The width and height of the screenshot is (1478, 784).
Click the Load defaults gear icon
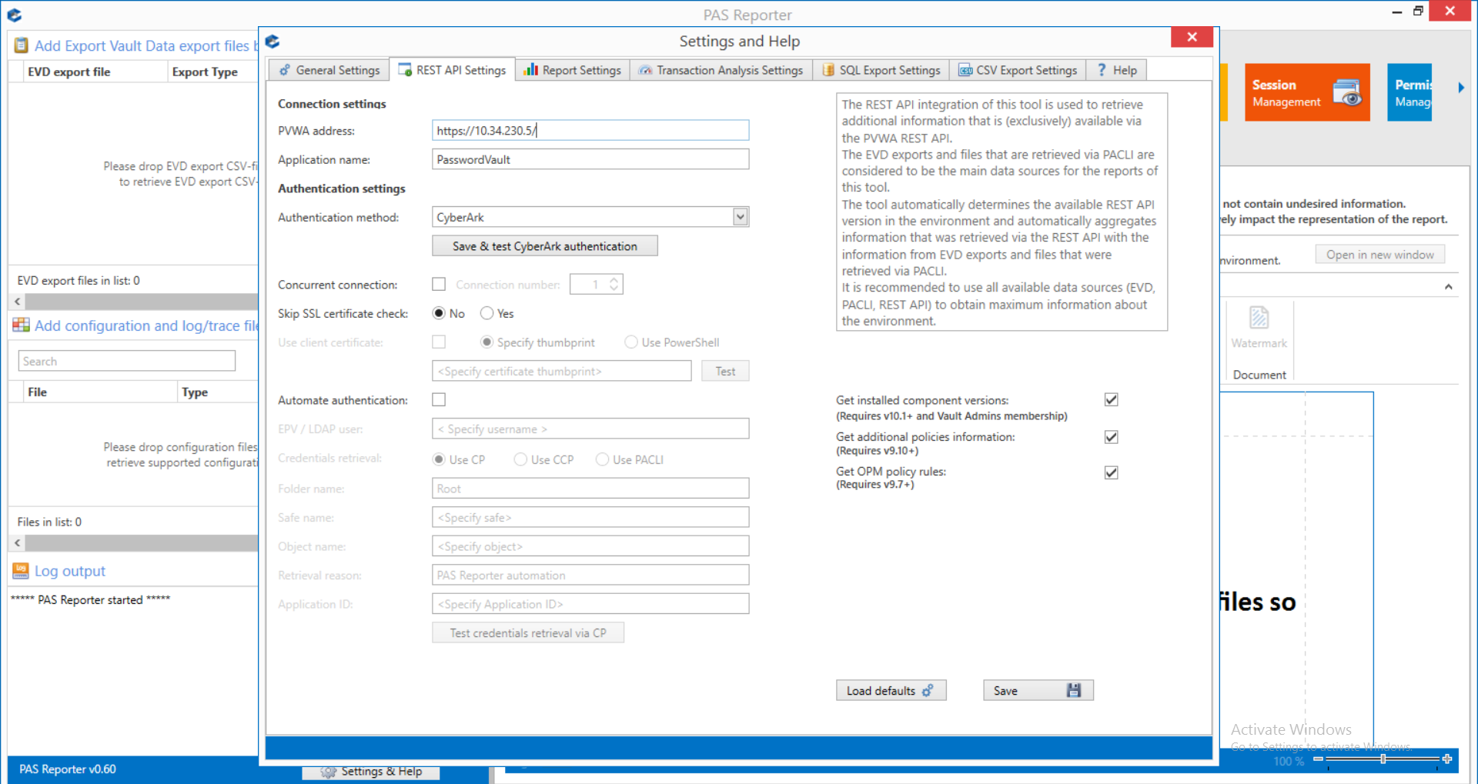[928, 690]
